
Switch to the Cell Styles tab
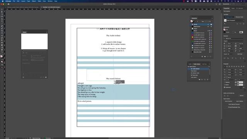204,64
